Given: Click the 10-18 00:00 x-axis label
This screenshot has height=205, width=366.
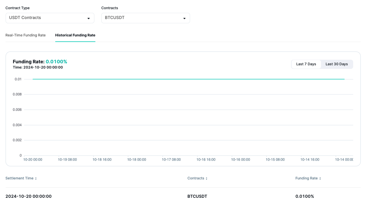Looking at the screenshot, I should tap(136, 160).
